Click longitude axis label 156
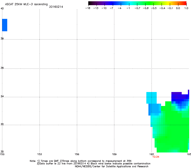 77,154
